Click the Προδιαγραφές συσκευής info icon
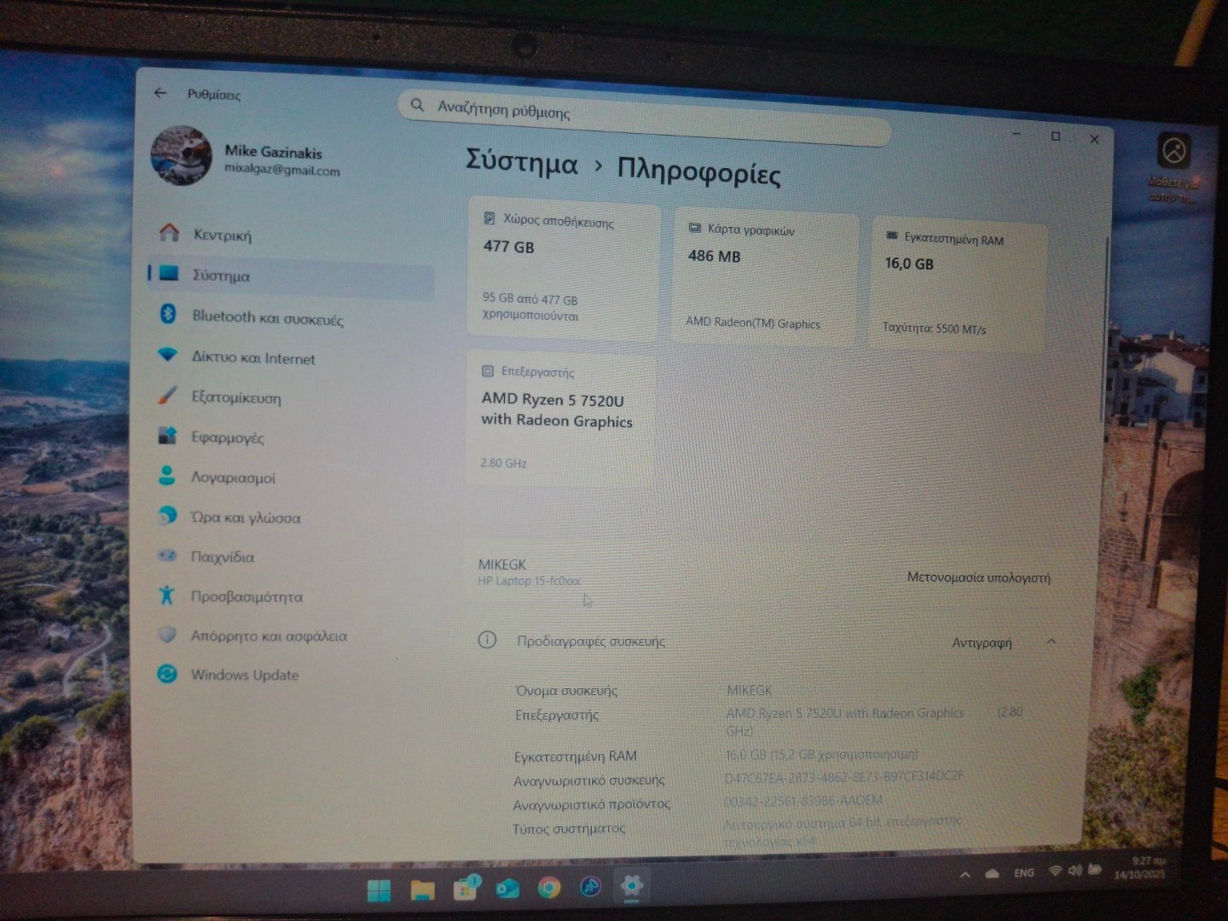Viewport: 1228px width, 921px height. pyautogui.click(x=487, y=640)
